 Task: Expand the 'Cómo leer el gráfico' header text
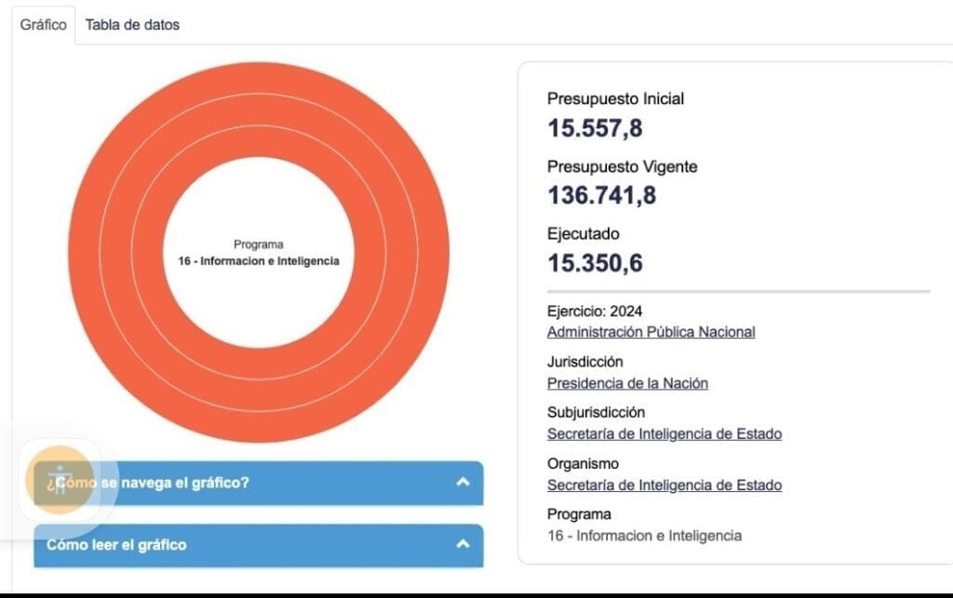click(116, 545)
